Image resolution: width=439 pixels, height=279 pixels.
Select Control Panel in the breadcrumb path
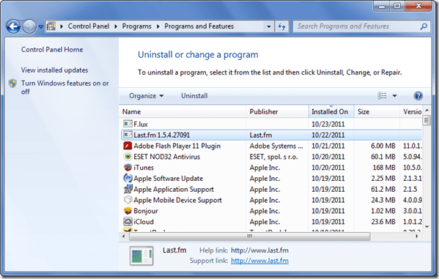(x=89, y=26)
